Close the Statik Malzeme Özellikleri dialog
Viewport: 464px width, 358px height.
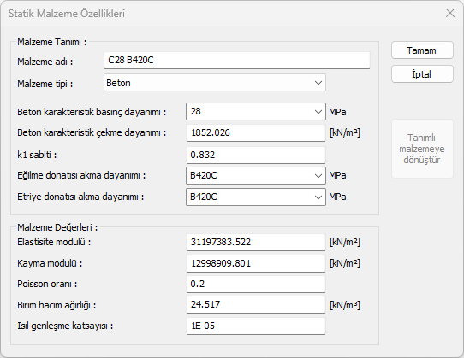[x=449, y=13]
